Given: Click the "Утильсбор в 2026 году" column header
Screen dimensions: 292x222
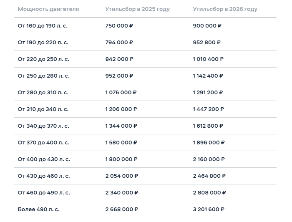Looking at the screenshot, I should pos(225,9).
